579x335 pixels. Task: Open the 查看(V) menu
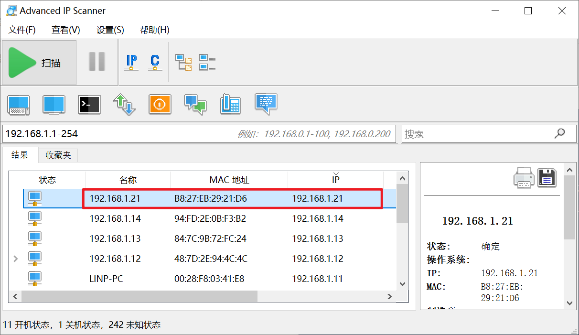click(66, 30)
